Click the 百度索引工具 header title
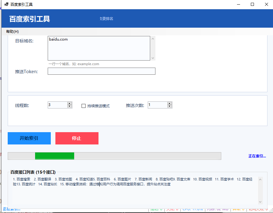 click(x=30, y=19)
